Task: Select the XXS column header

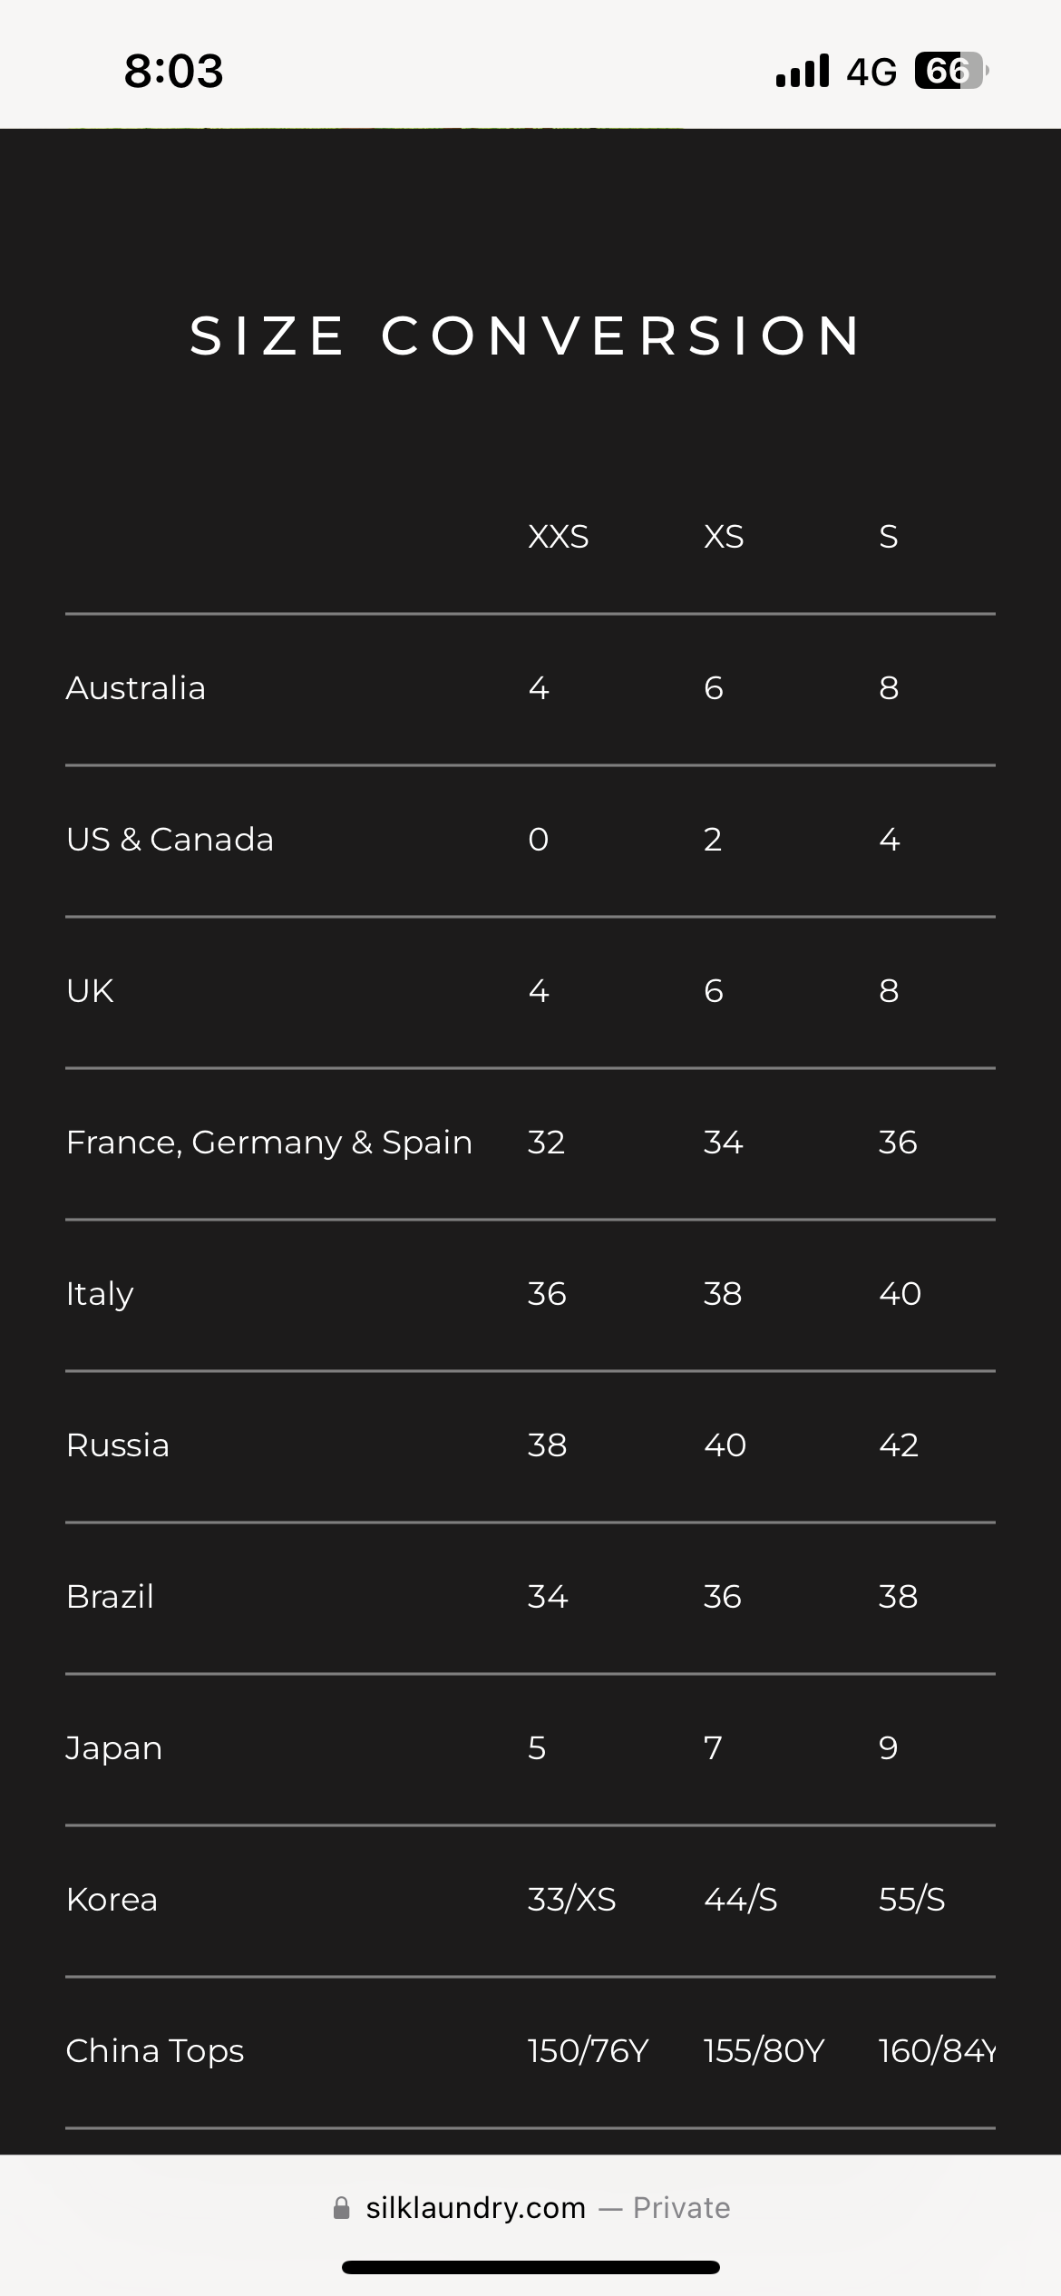Action: (x=559, y=537)
